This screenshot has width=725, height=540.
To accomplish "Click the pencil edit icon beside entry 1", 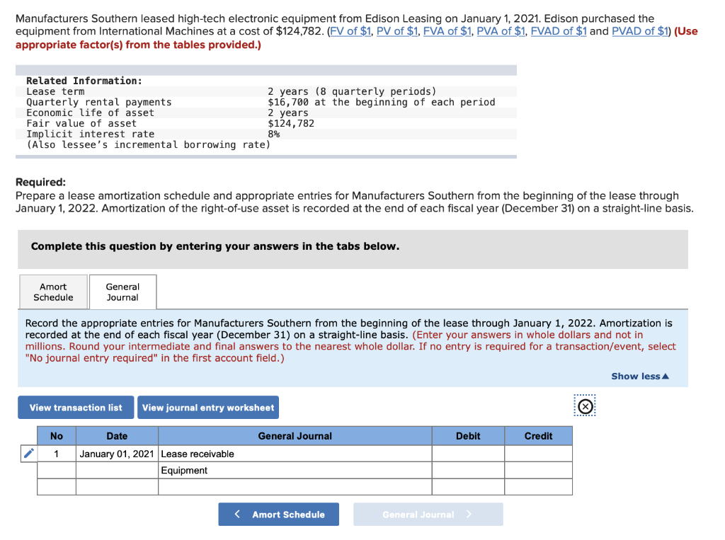I will [x=28, y=454].
